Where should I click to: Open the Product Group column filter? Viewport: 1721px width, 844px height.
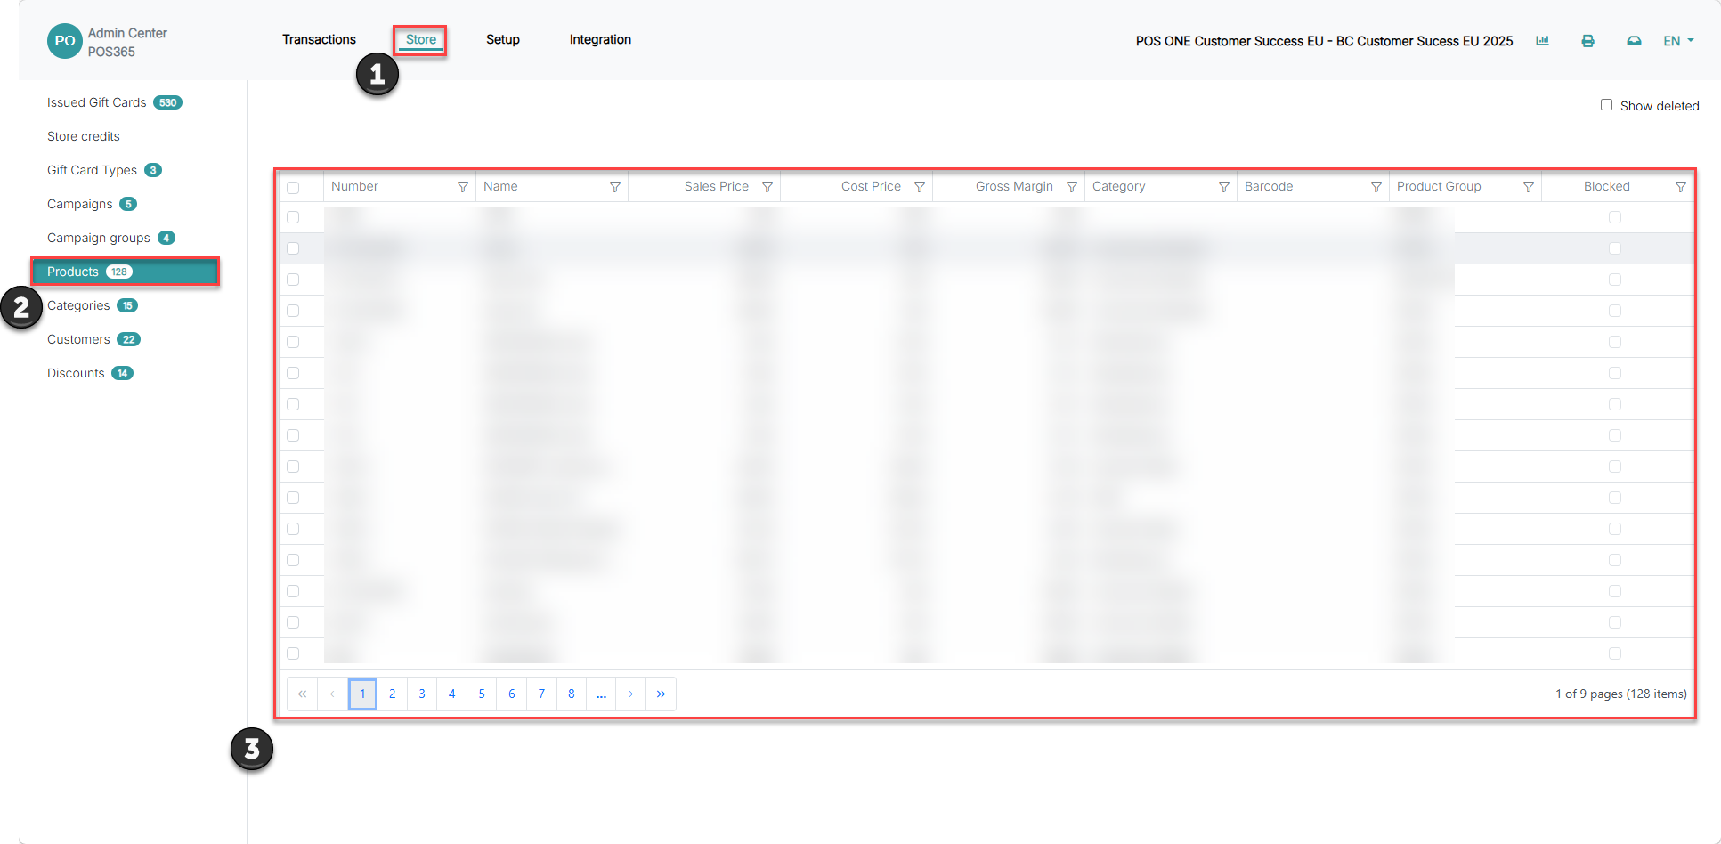click(1529, 187)
